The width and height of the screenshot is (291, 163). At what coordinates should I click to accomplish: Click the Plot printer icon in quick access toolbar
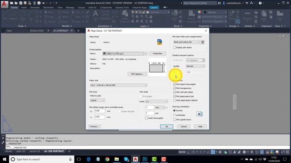click(39, 3)
